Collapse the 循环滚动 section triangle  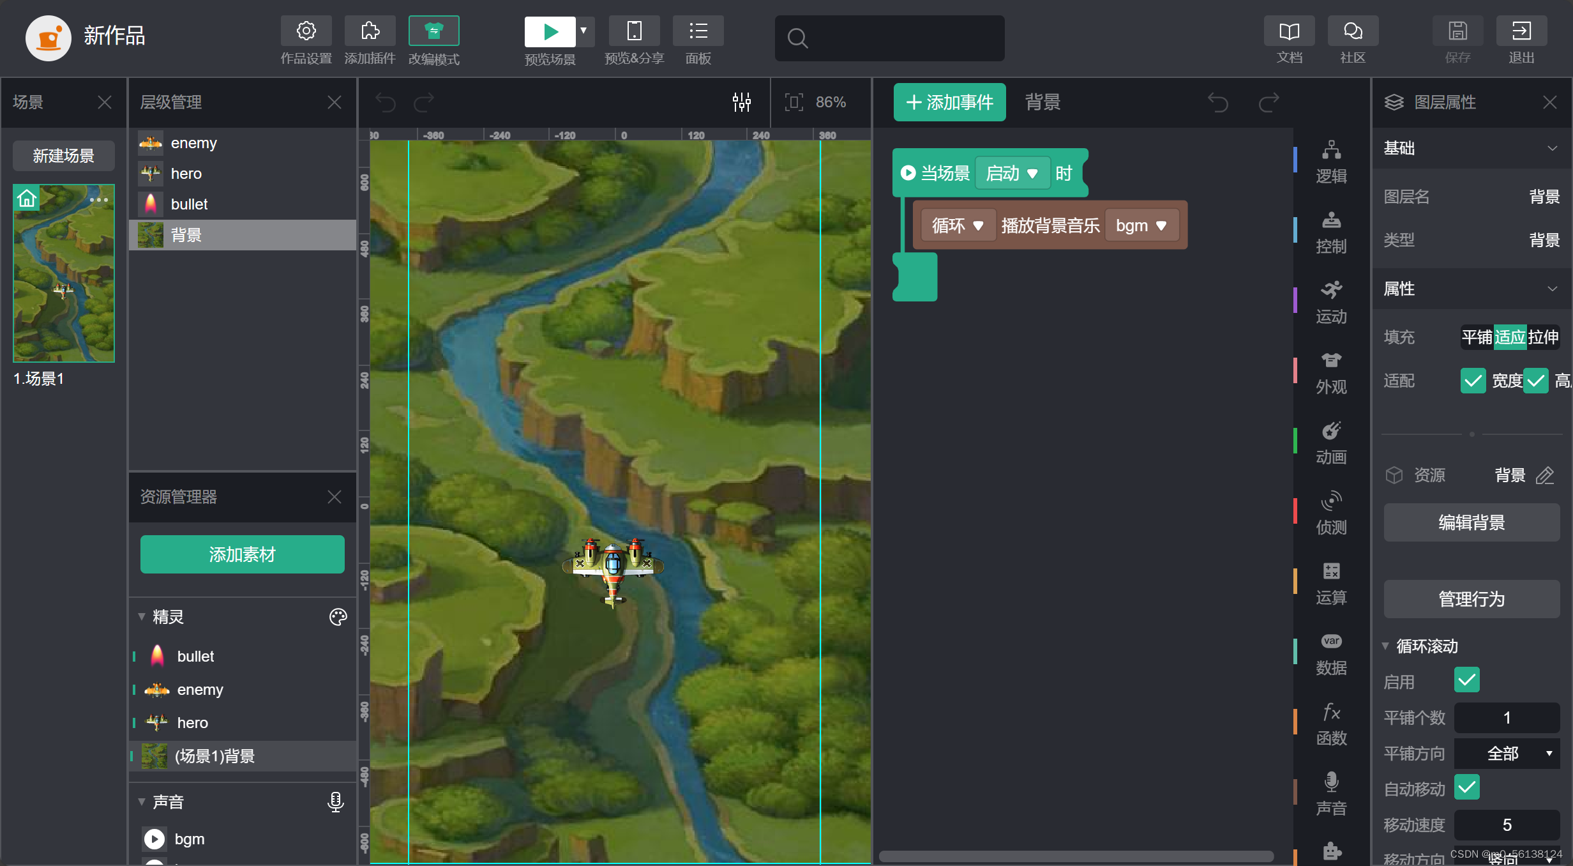[x=1385, y=646]
